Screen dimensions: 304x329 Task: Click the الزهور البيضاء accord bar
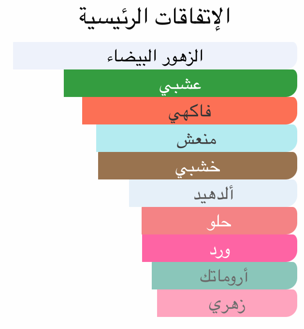click(155, 56)
